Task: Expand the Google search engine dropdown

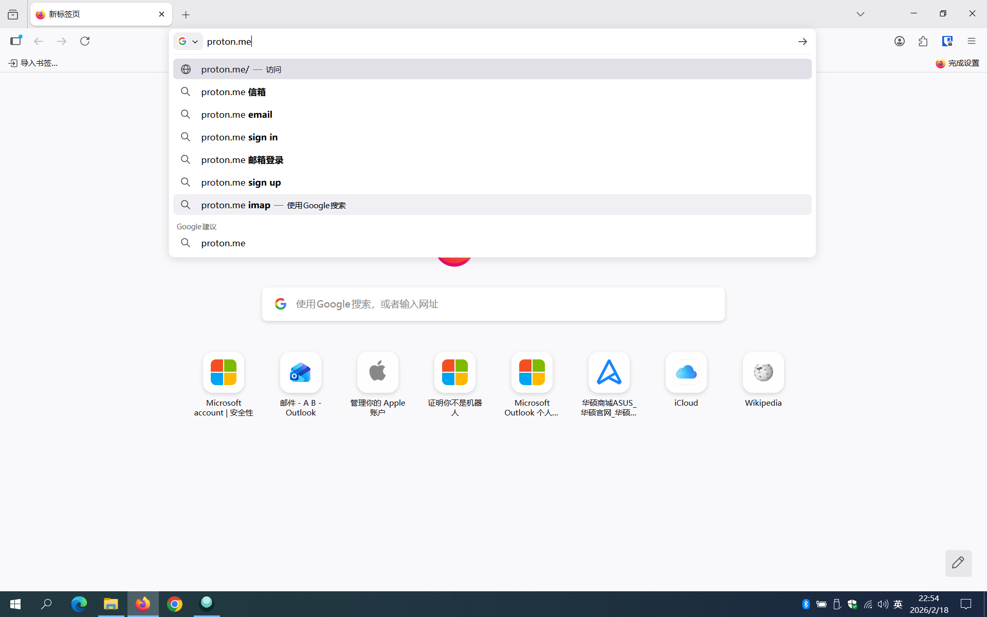Action: (x=188, y=41)
